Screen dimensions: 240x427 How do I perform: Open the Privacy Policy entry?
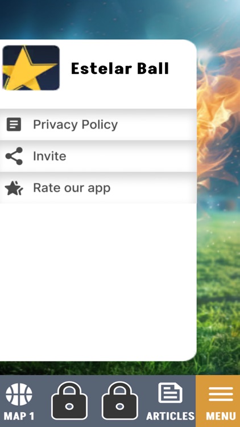click(x=98, y=125)
